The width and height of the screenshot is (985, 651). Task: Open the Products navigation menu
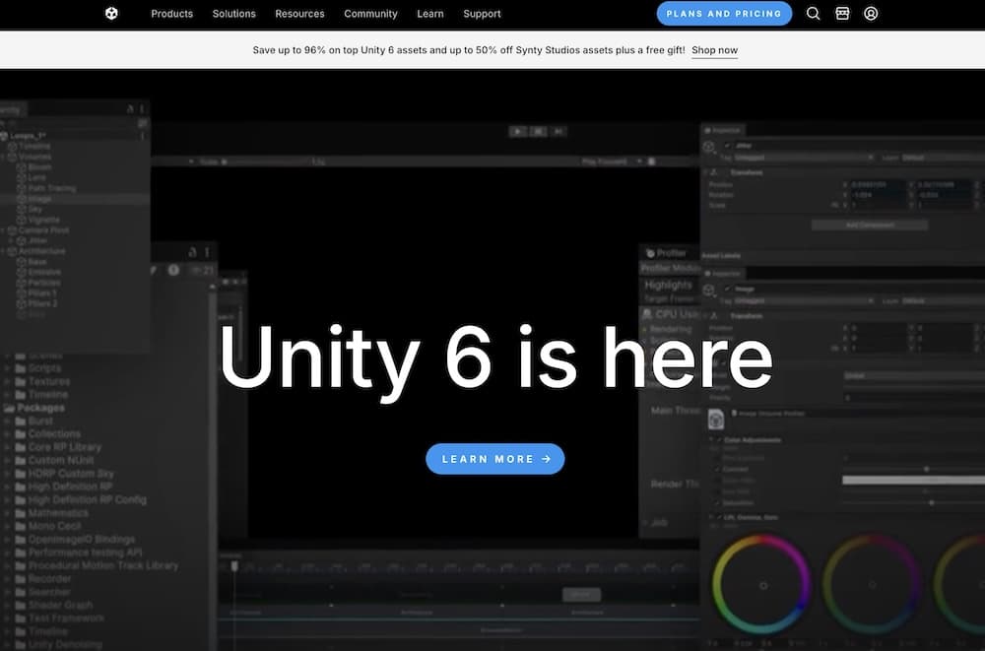[x=171, y=14]
